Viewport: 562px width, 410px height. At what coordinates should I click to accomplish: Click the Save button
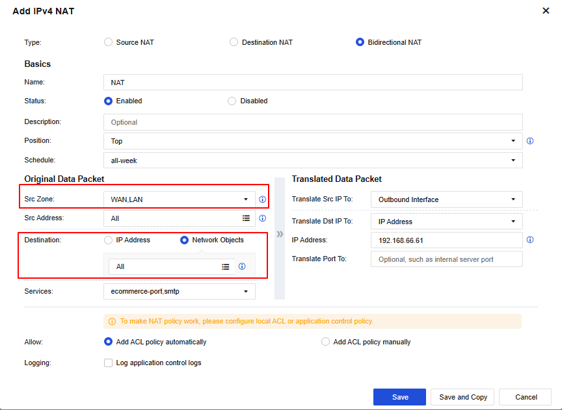(399, 397)
